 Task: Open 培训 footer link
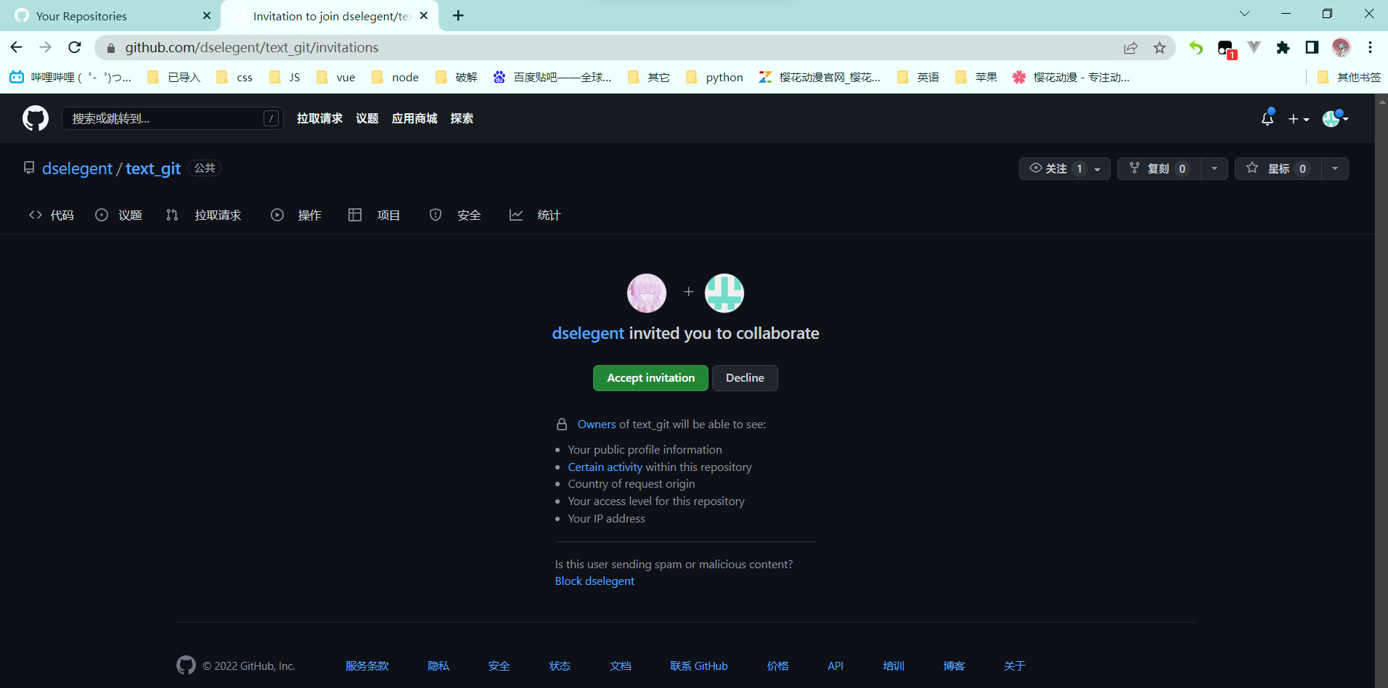(894, 666)
